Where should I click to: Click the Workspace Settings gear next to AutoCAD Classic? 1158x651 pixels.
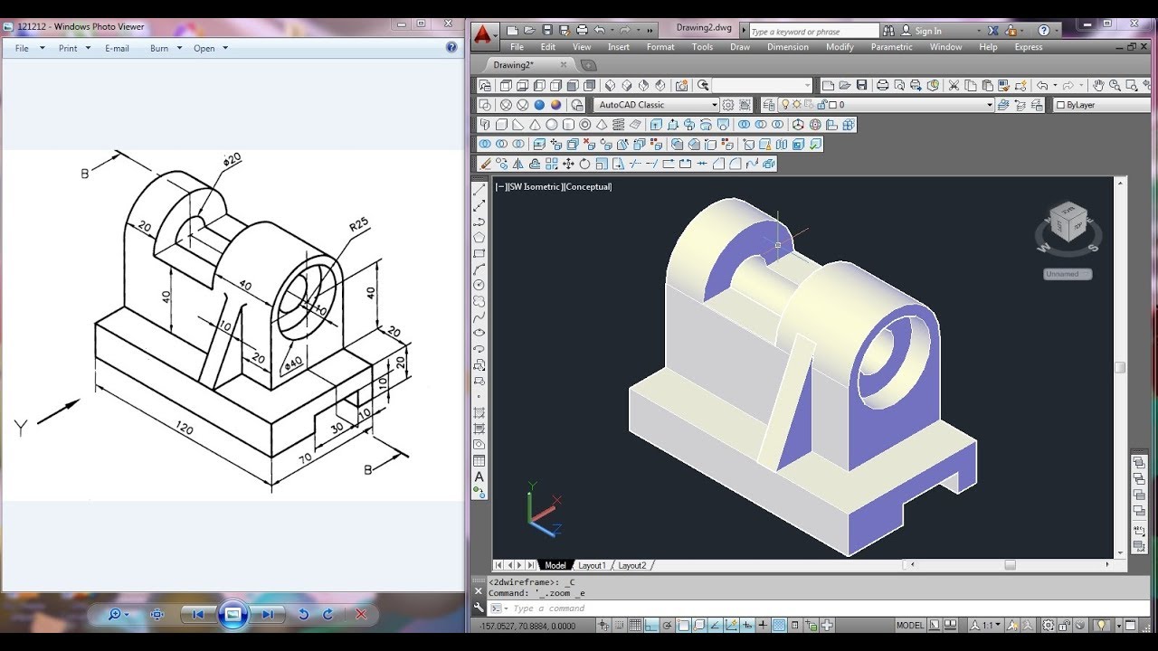point(728,105)
